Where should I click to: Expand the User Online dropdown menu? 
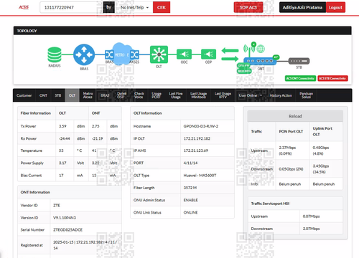pyautogui.click(x=250, y=95)
